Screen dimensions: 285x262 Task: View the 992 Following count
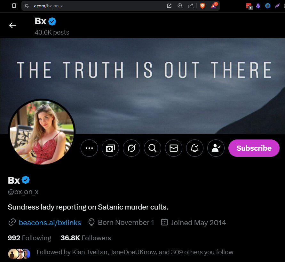pos(29,238)
